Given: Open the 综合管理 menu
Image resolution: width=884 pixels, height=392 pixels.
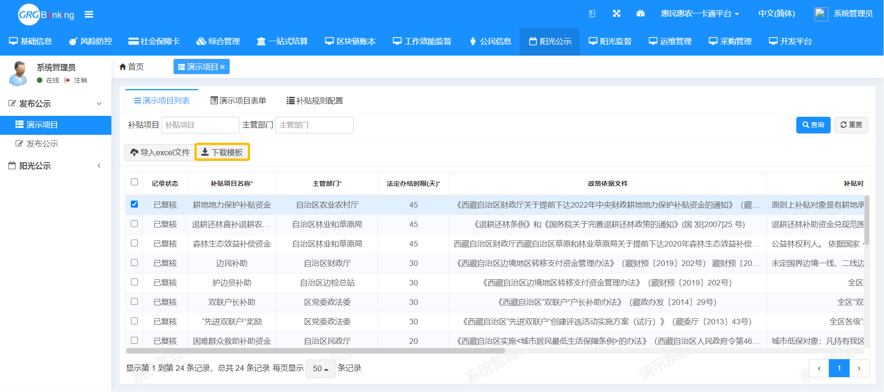Looking at the screenshot, I should click(x=218, y=41).
